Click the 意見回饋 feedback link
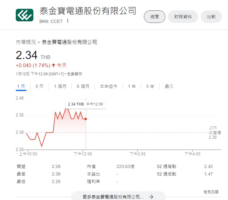This screenshot has height=200, width=228. pos(211,192)
